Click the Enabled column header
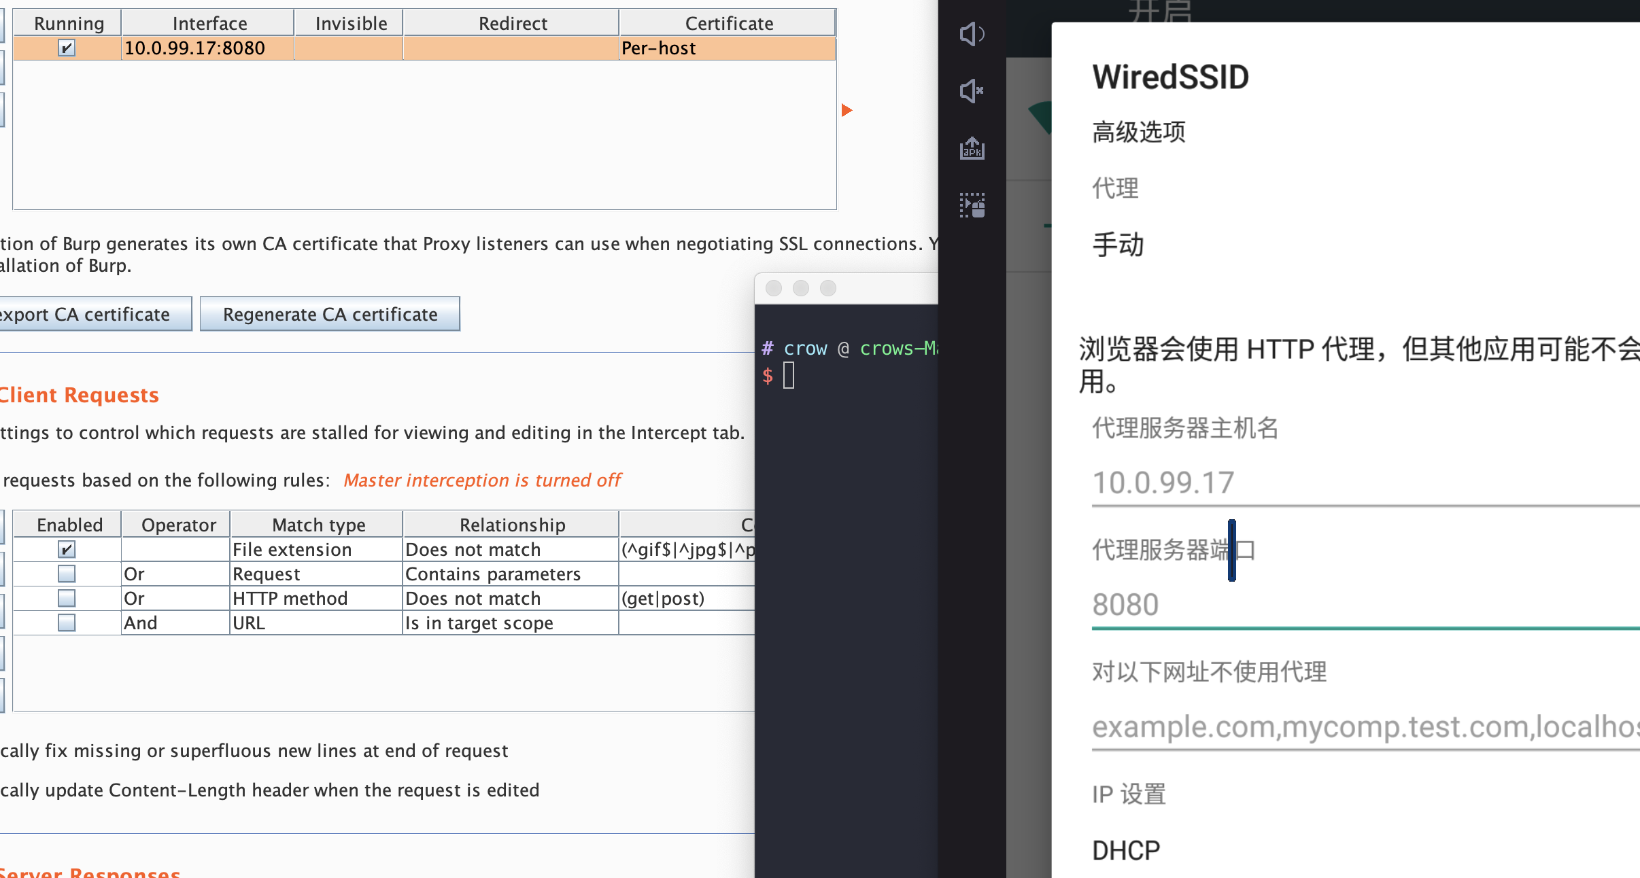The height and width of the screenshot is (878, 1640). click(x=69, y=525)
